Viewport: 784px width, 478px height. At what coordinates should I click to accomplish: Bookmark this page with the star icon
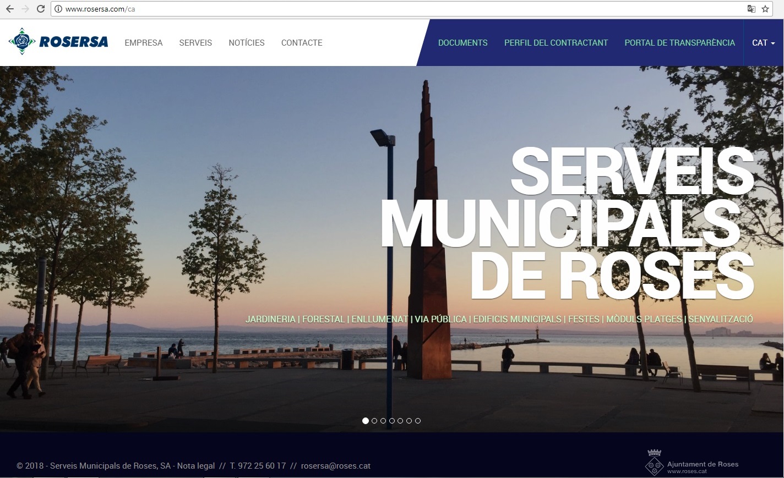coord(765,9)
